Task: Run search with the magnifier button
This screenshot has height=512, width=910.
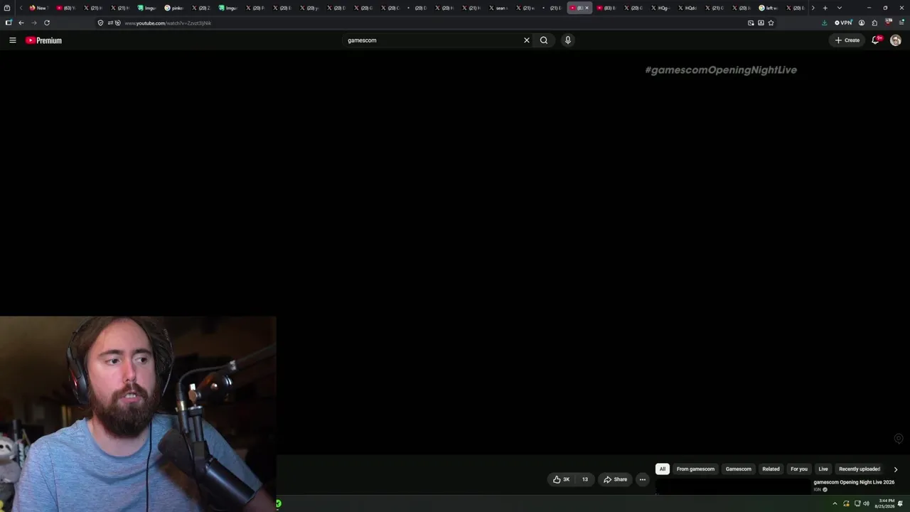Action: [544, 41]
